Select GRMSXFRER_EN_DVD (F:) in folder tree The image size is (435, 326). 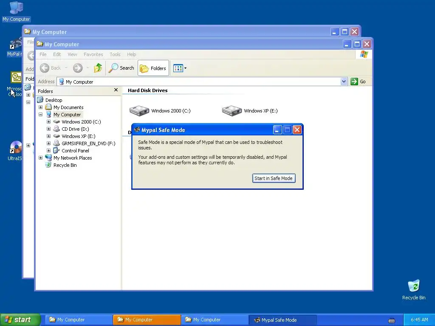pyautogui.click(x=88, y=143)
